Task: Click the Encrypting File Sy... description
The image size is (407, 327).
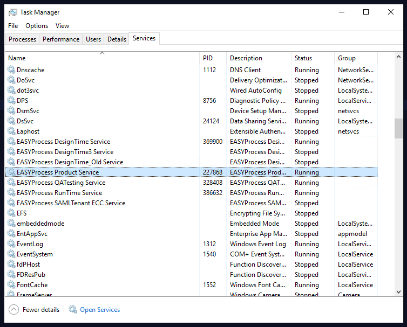Action: click(x=257, y=213)
